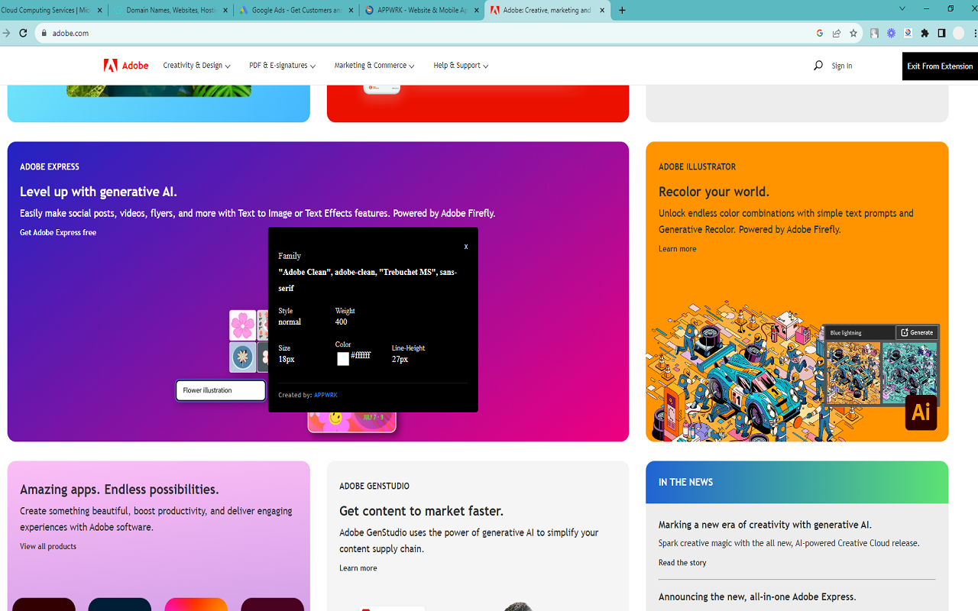This screenshot has height=611, width=978.
Task: Click the Google icon in address bar
Action: pos(820,33)
